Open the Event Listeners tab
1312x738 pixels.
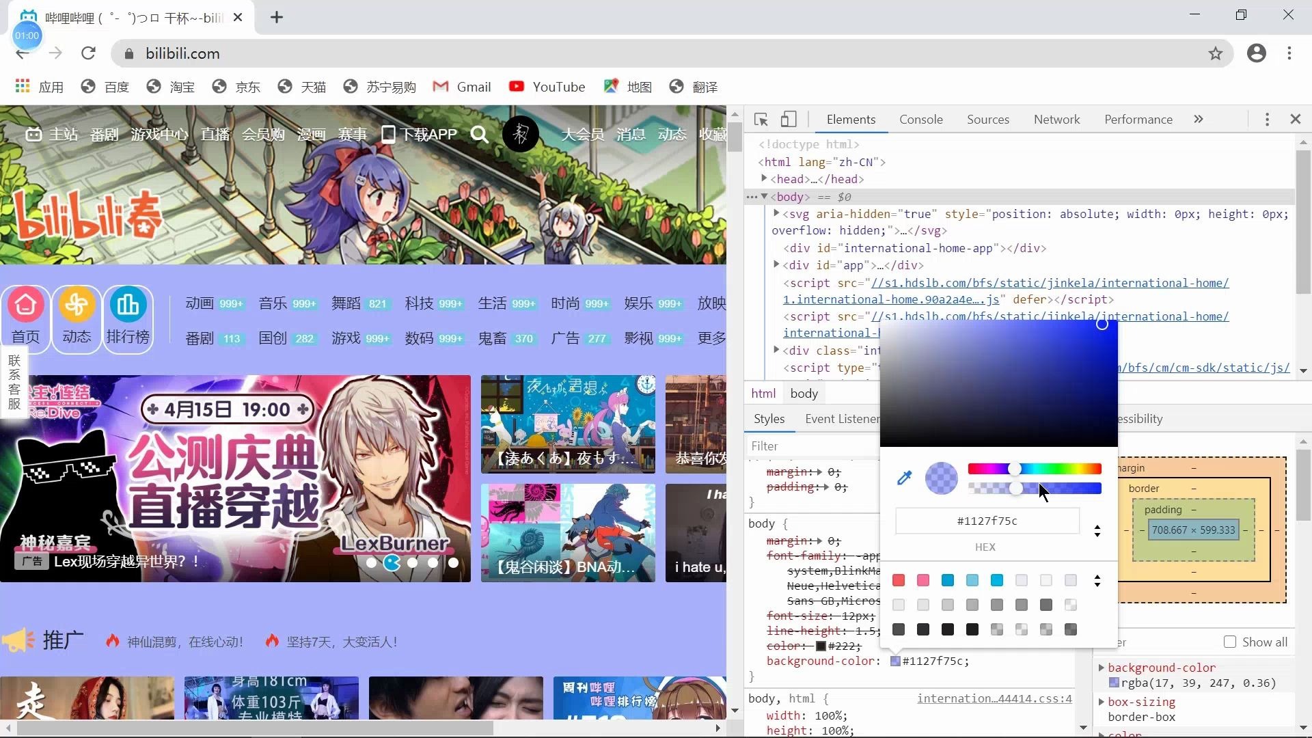click(842, 419)
